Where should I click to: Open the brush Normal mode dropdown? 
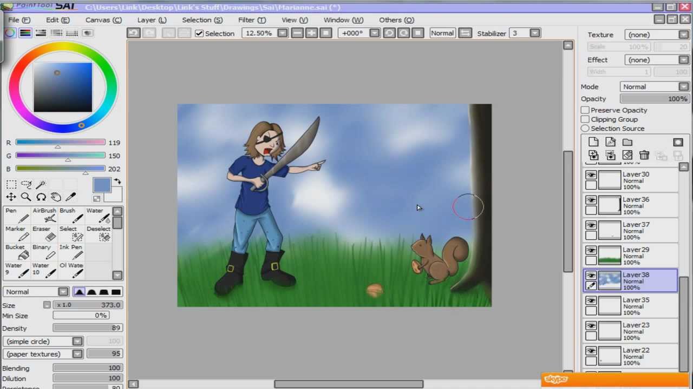point(63,292)
